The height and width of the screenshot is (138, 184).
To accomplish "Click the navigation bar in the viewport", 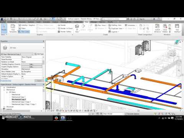I will click(179, 68).
